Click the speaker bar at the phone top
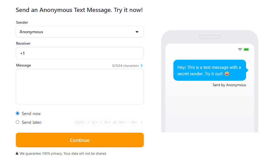The height and width of the screenshot is (163, 279). point(210,37)
